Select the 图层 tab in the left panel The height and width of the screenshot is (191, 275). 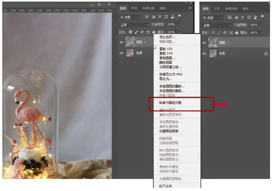point(123,8)
